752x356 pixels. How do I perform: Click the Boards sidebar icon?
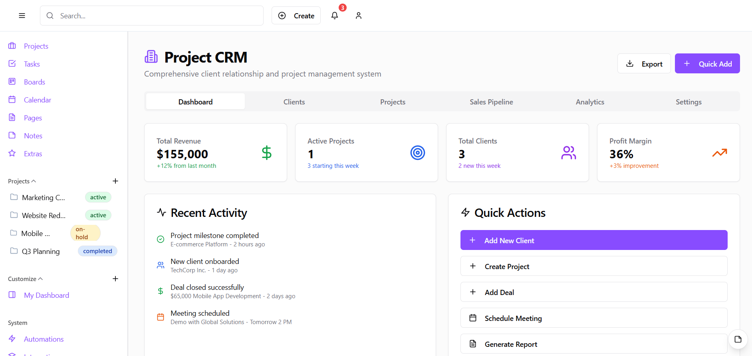[x=12, y=82]
